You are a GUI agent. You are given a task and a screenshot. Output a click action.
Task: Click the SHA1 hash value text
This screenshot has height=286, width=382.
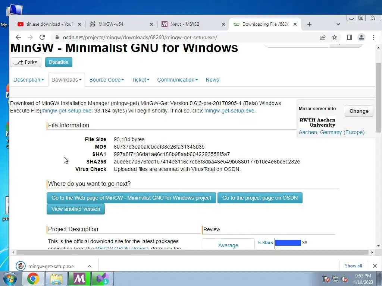coord(172,155)
